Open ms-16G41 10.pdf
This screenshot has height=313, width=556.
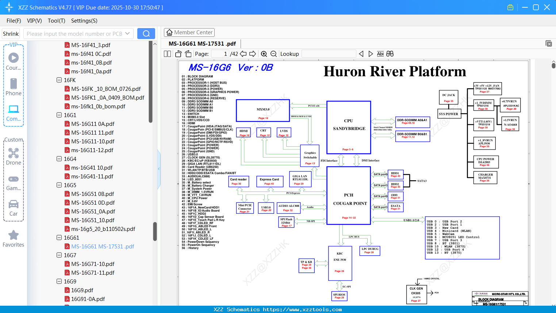pos(92,167)
